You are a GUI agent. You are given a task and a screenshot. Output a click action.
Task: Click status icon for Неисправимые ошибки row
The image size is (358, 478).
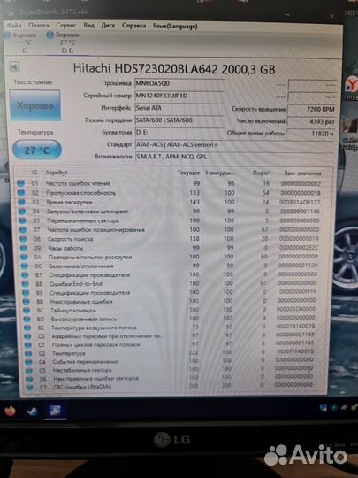(27, 301)
